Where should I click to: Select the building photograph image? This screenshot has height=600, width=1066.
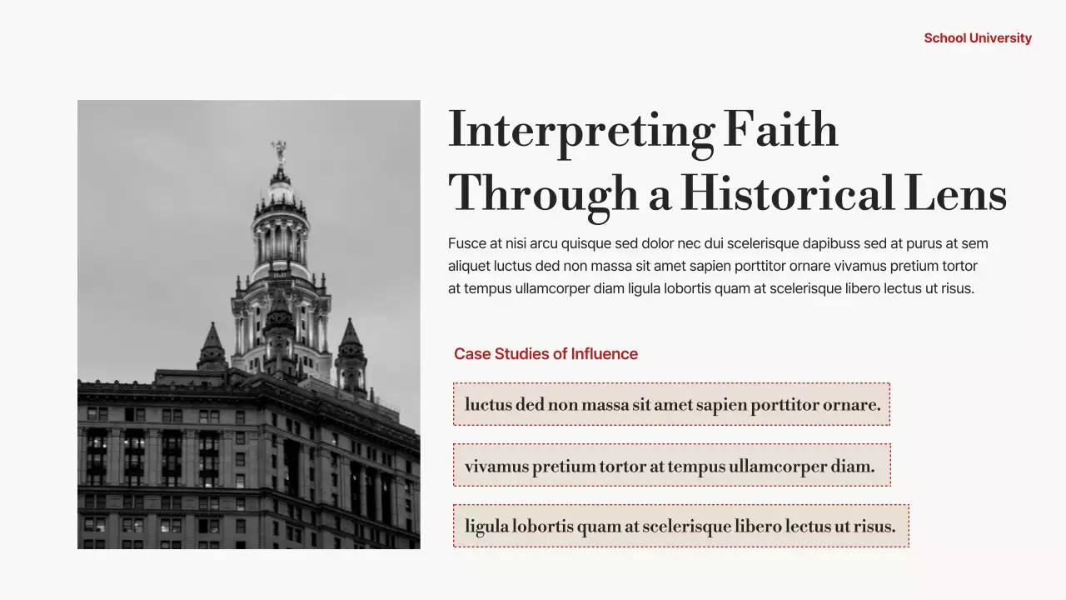click(248, 325)
